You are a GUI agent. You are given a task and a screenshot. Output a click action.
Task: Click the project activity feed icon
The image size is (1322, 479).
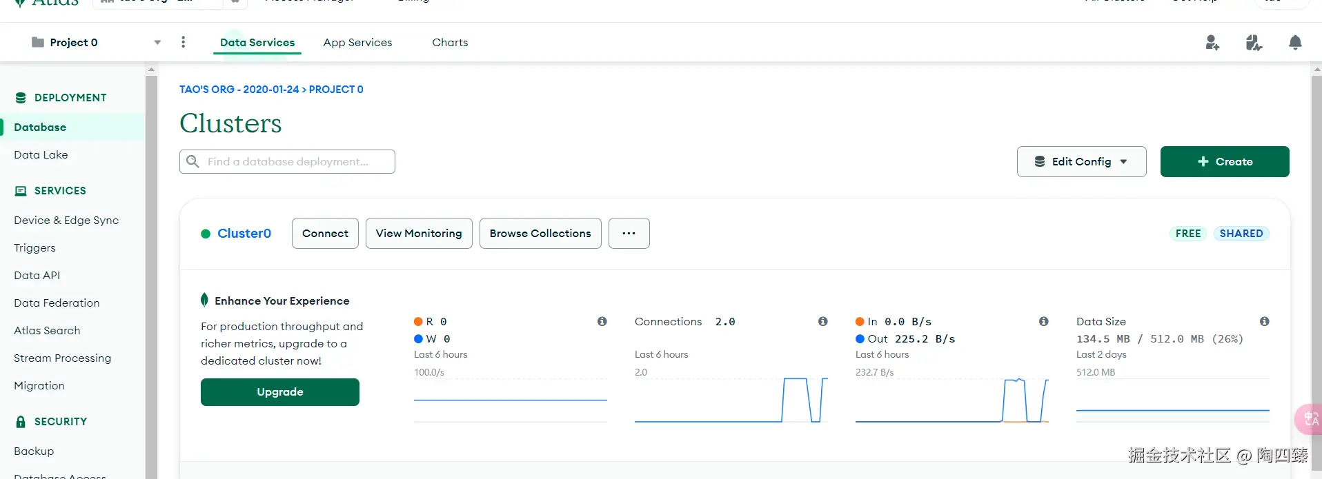(1254, 43)
